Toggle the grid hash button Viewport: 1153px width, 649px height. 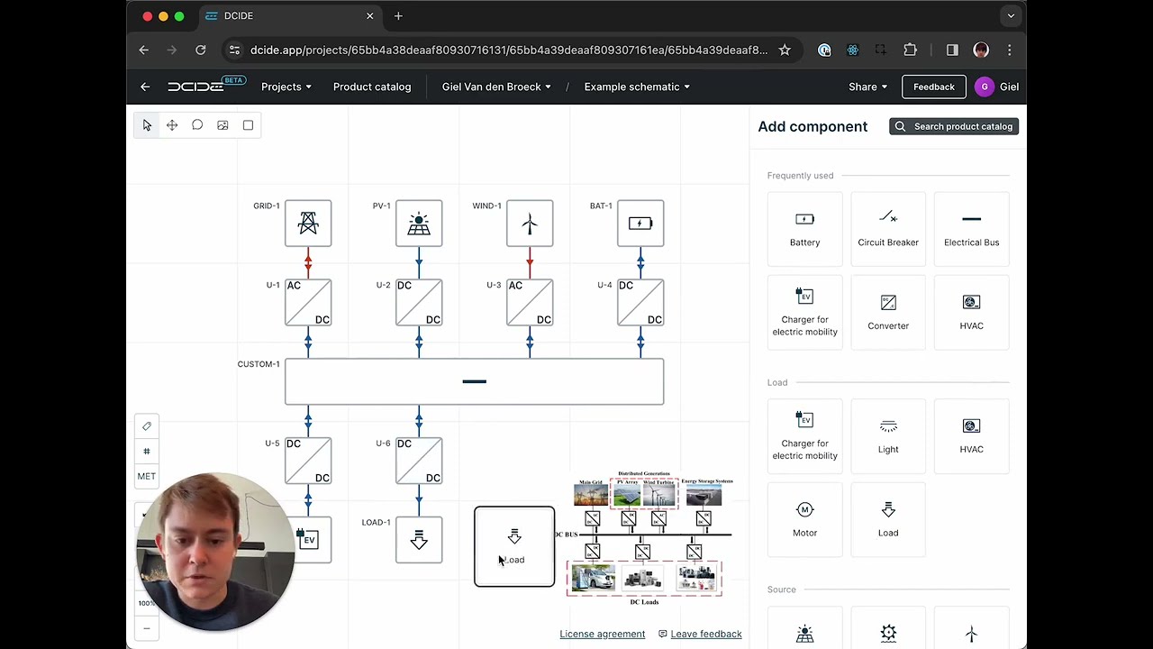(x=147, y=451)
